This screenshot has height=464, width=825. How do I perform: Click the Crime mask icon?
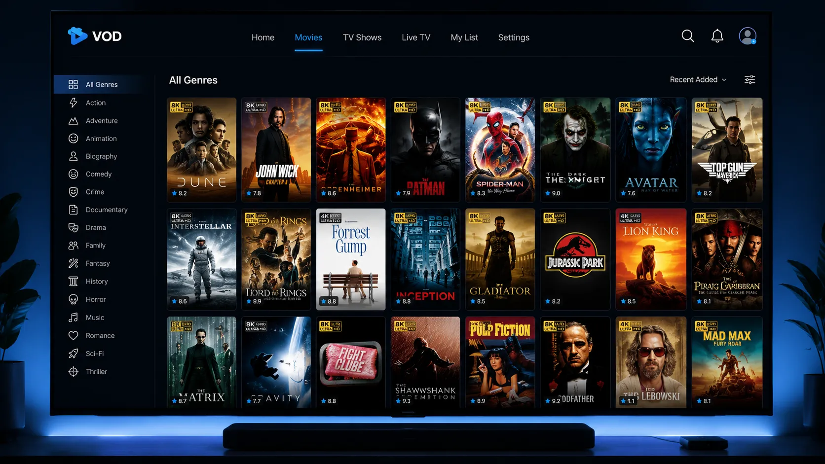[x=73, y=192]
